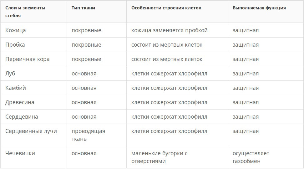Image resolution: width=304 pixels, height=169 pixels.
Task: Click the 'Тип ткани' column header
Action: pyautogui.click(x=83, y=8)
